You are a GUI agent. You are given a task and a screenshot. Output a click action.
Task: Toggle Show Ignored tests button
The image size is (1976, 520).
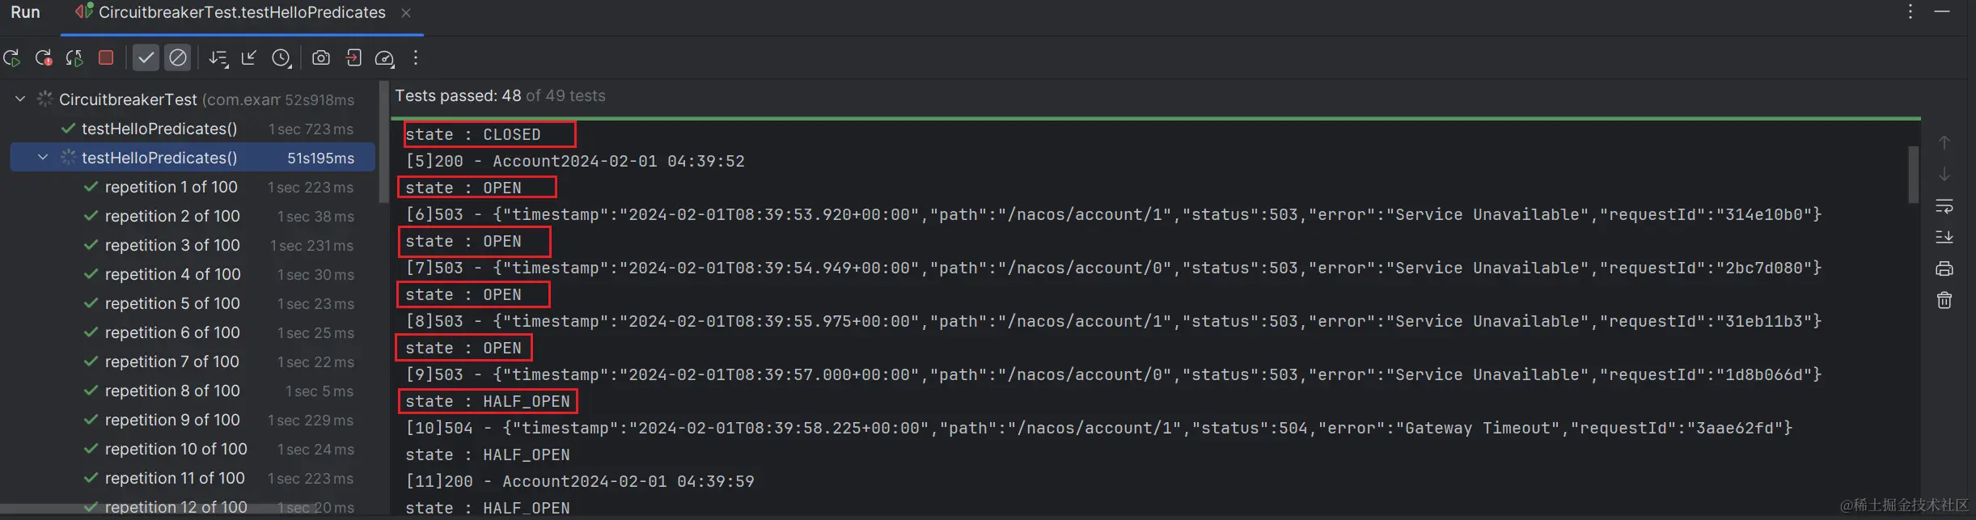[178, 58]
